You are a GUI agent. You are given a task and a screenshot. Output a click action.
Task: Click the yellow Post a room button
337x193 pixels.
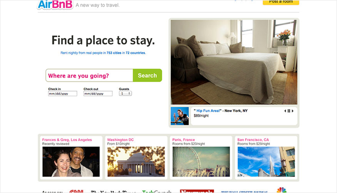point(281,2)
